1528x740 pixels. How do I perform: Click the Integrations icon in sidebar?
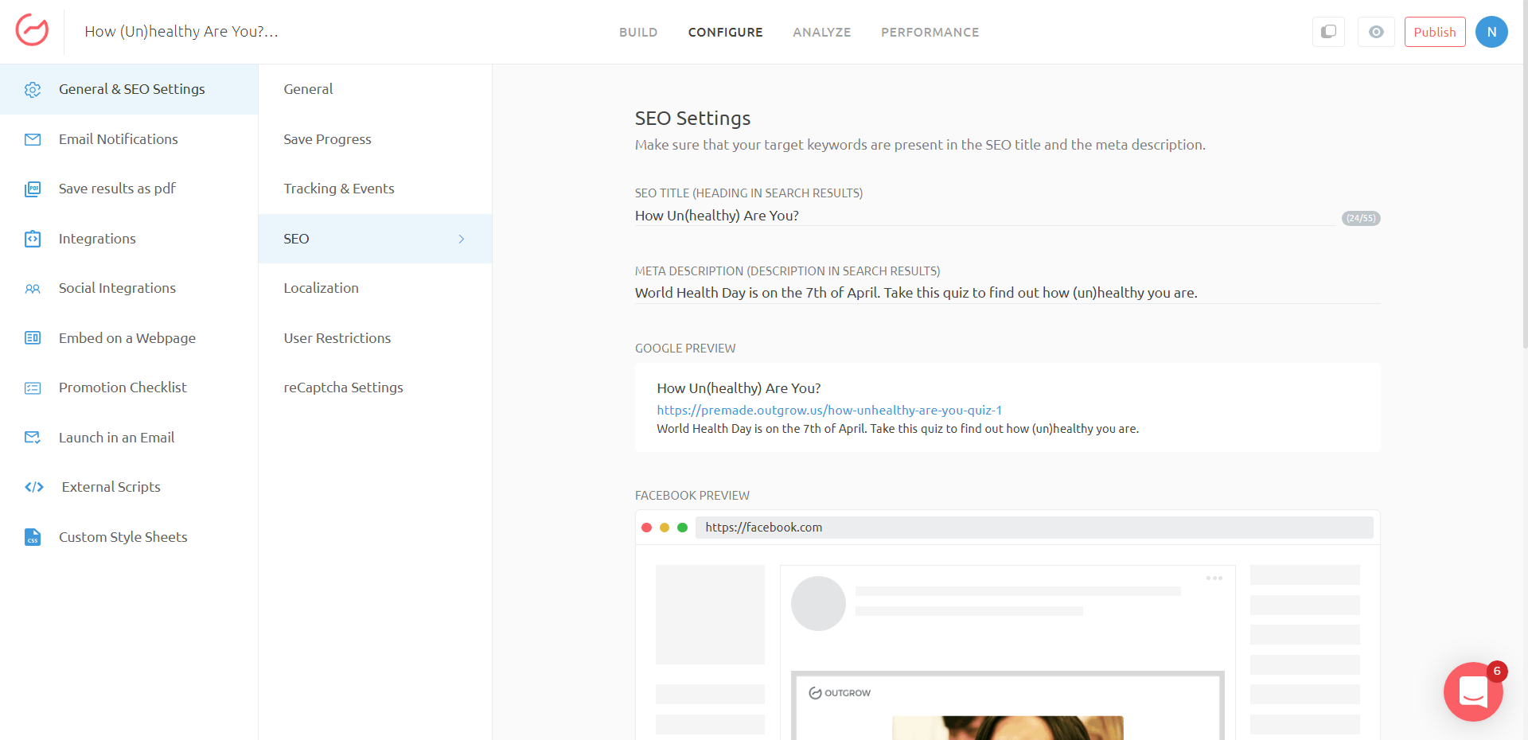(x=33, y=239)
